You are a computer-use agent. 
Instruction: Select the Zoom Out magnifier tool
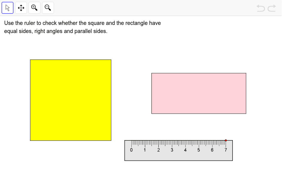(x=48, y=8)
